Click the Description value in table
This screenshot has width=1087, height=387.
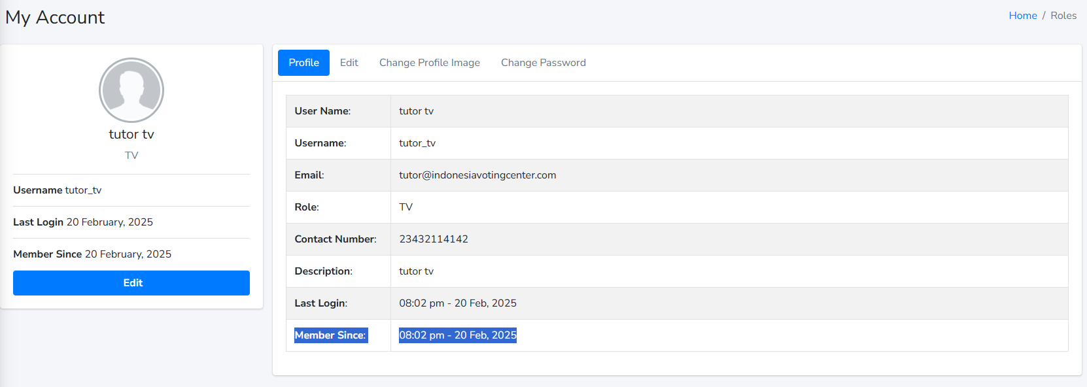(417, 271)
